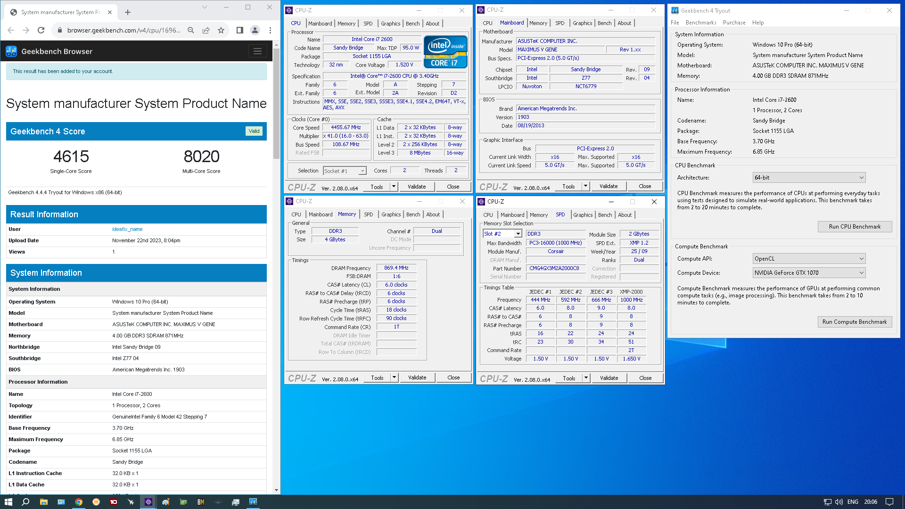Viewport: 905px width, 509px height.
Task: Switch to Graphics tab in CPU-Z Mainboard window
Action: (x=582, y=23)
